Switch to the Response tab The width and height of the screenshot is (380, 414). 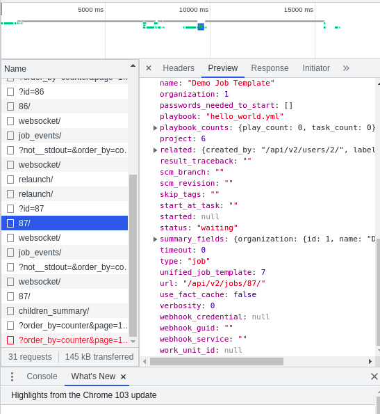[270, 68]
